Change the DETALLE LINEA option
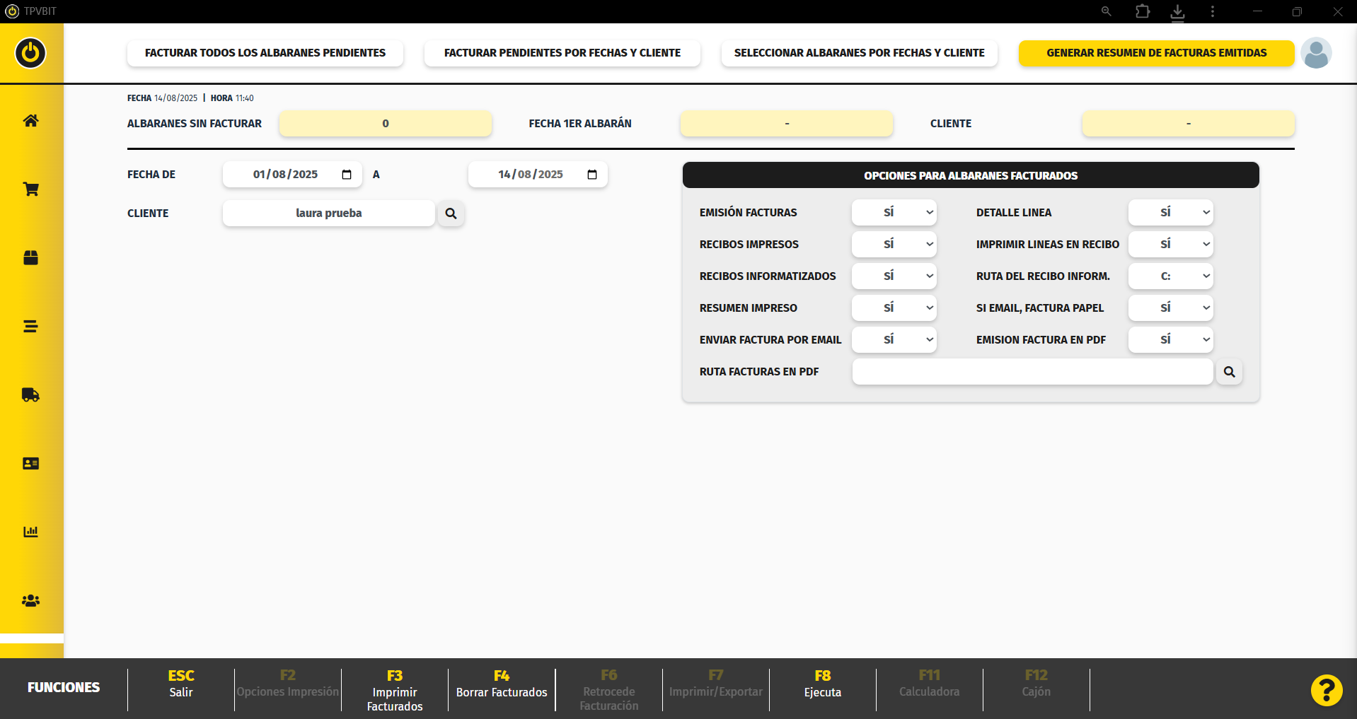 tap(1170, 213)
